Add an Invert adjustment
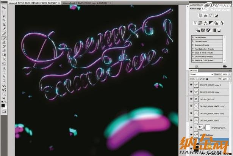233x156 pixels. click(x=198, y=30)
